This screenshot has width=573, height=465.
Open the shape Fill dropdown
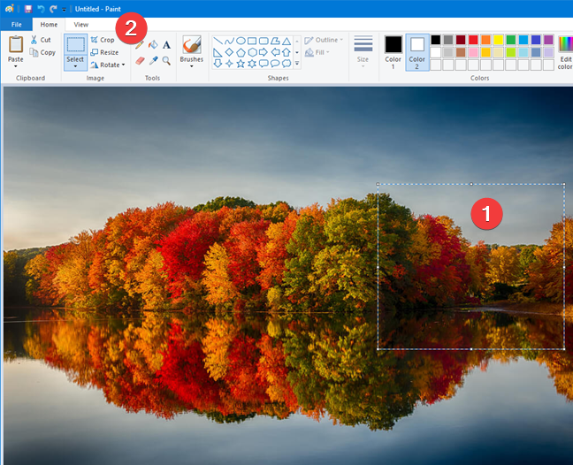point(317,52)
